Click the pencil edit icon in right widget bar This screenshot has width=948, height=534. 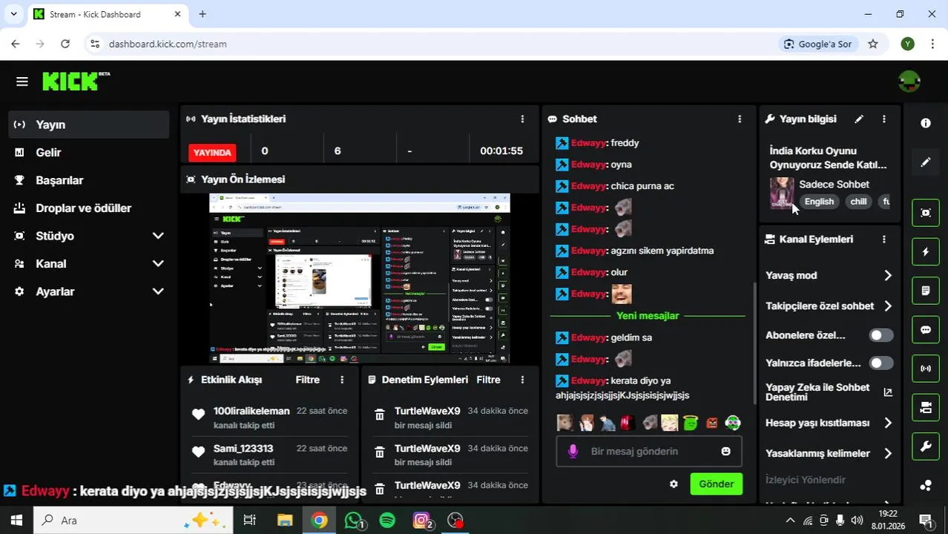(926, 162)
